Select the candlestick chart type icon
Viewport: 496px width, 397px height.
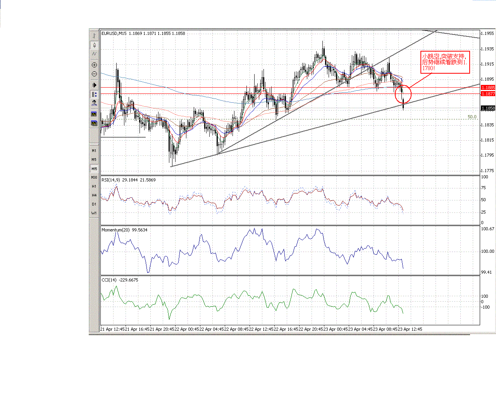coord(94,45)
